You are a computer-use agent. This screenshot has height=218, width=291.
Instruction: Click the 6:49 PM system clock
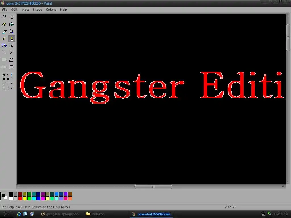tap(281, 214)
